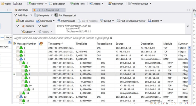This screenshot has width=196, height=106.
Task: Click the Find Message binoculars icon
Action: (59, 21)
